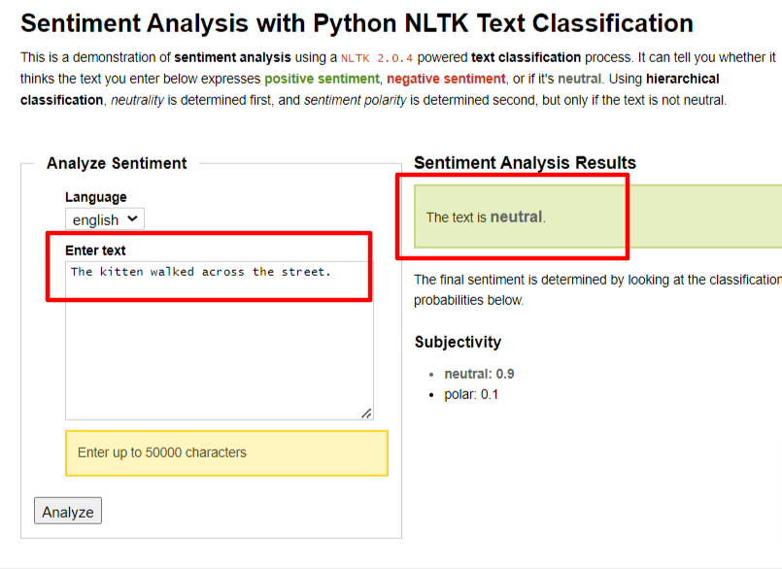782x569 pixels.
Task: Click the "Enter up to 50000 characters" note
Action: pyautogui.click(x=162, y=452)
